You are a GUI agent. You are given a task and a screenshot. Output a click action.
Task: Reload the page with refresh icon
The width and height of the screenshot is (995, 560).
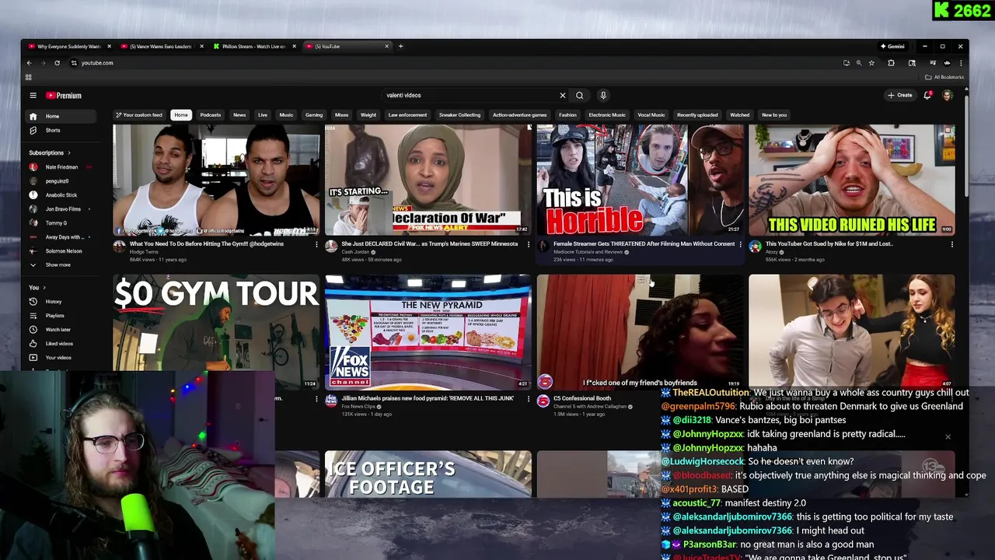57,63
